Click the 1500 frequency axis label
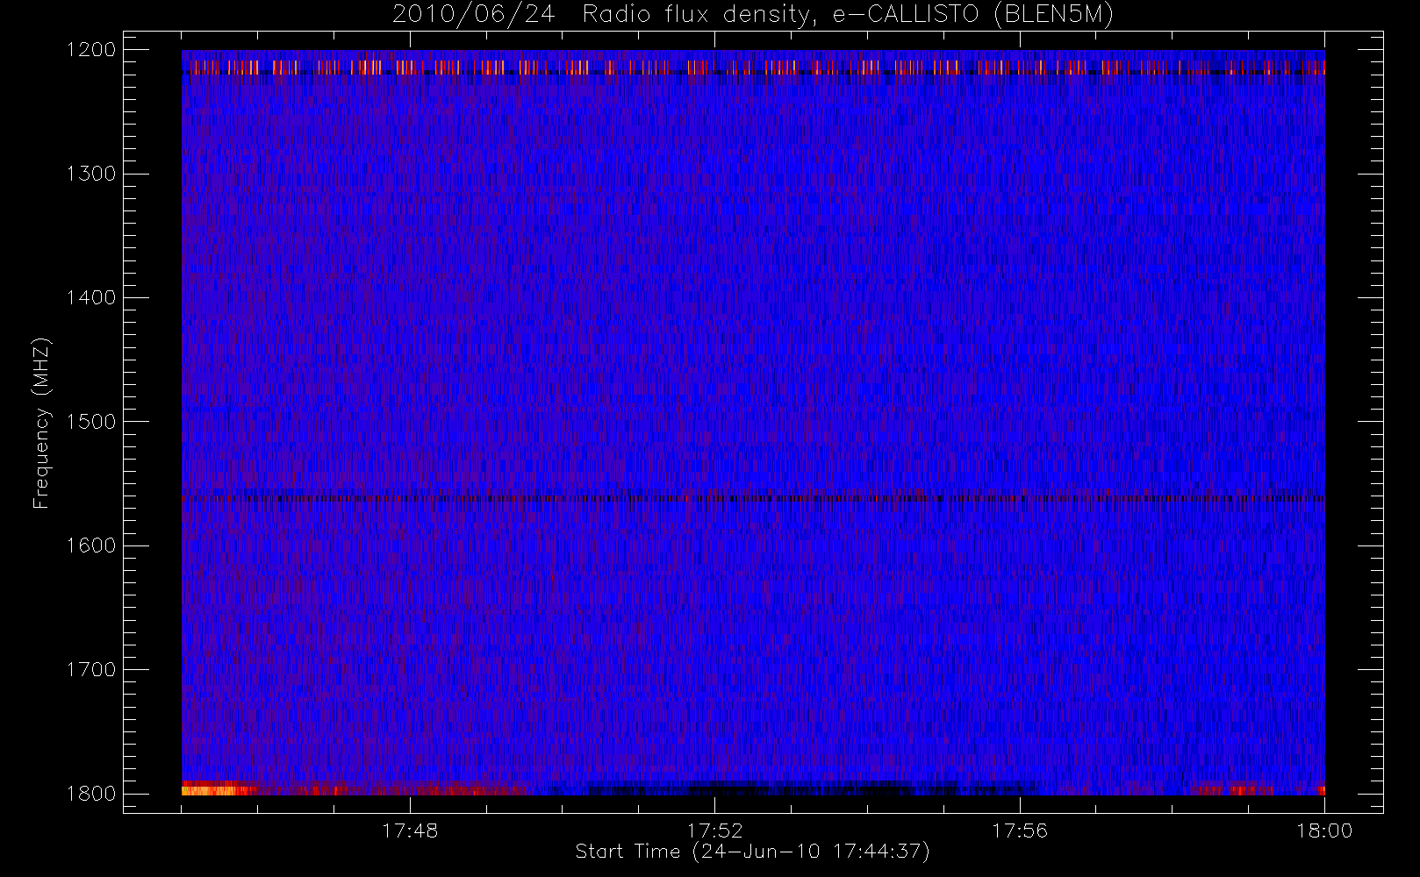The image size is (1420, 877). click(91, 422)
